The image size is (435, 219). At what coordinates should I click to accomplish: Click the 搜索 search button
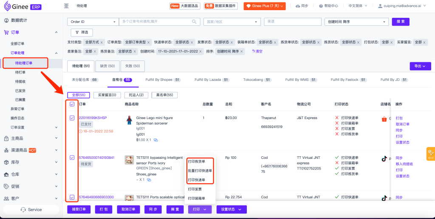(401, 22)
